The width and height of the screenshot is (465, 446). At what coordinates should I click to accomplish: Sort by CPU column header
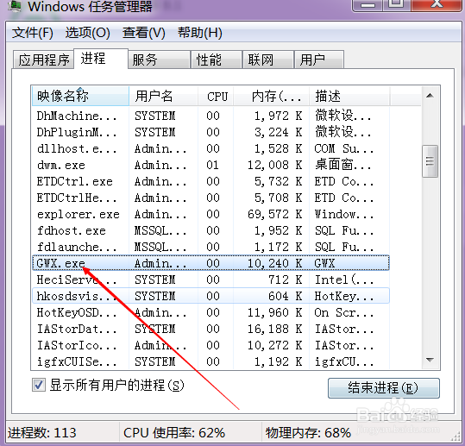[216, 96]
